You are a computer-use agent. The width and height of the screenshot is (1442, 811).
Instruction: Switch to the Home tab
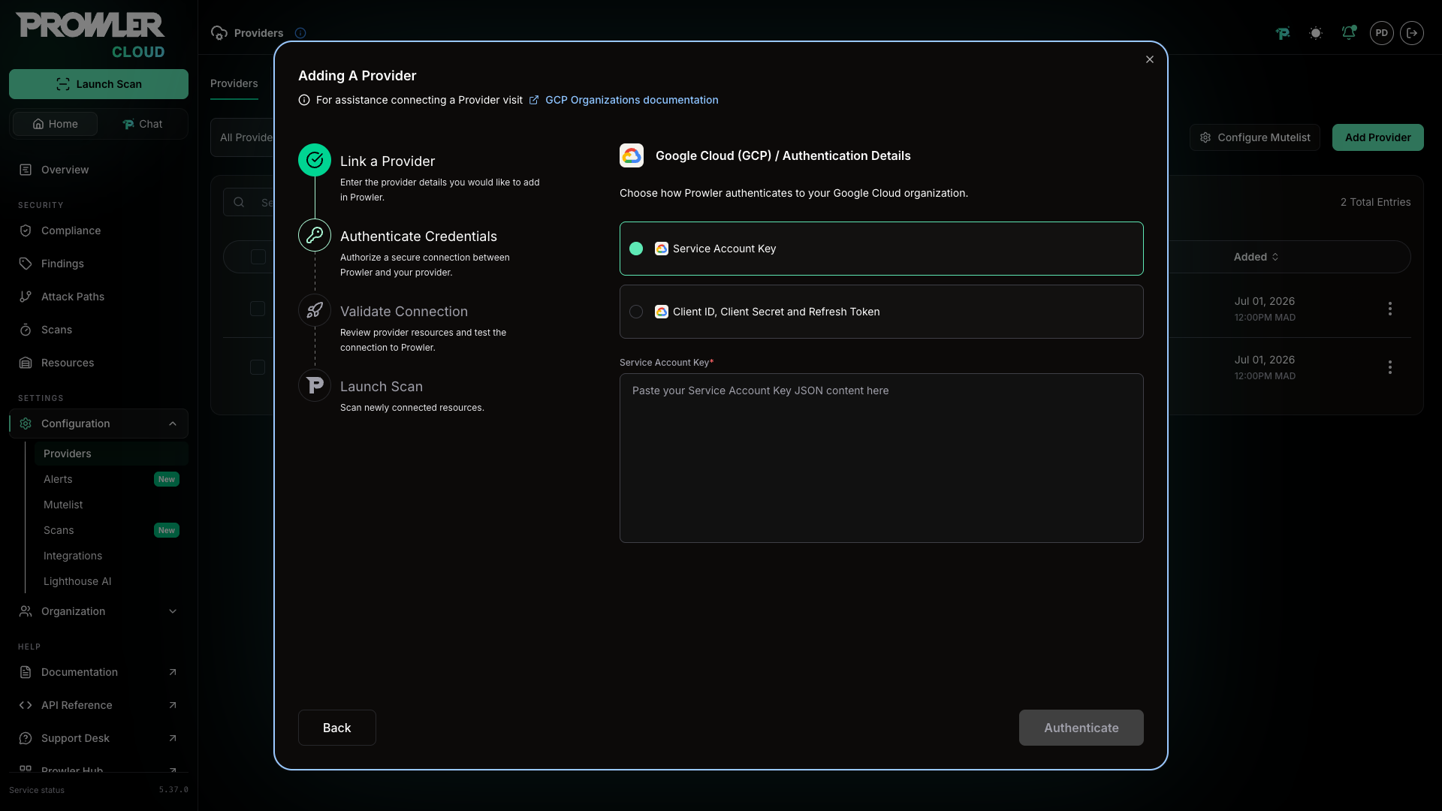55,124
